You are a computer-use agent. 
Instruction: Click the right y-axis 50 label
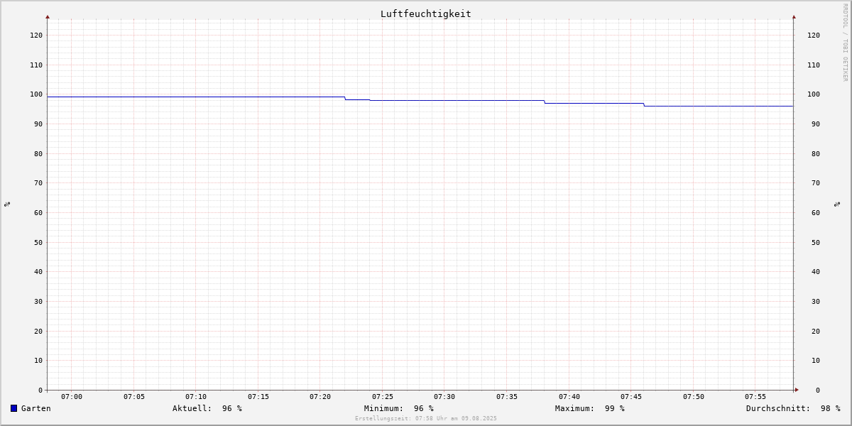816,242
